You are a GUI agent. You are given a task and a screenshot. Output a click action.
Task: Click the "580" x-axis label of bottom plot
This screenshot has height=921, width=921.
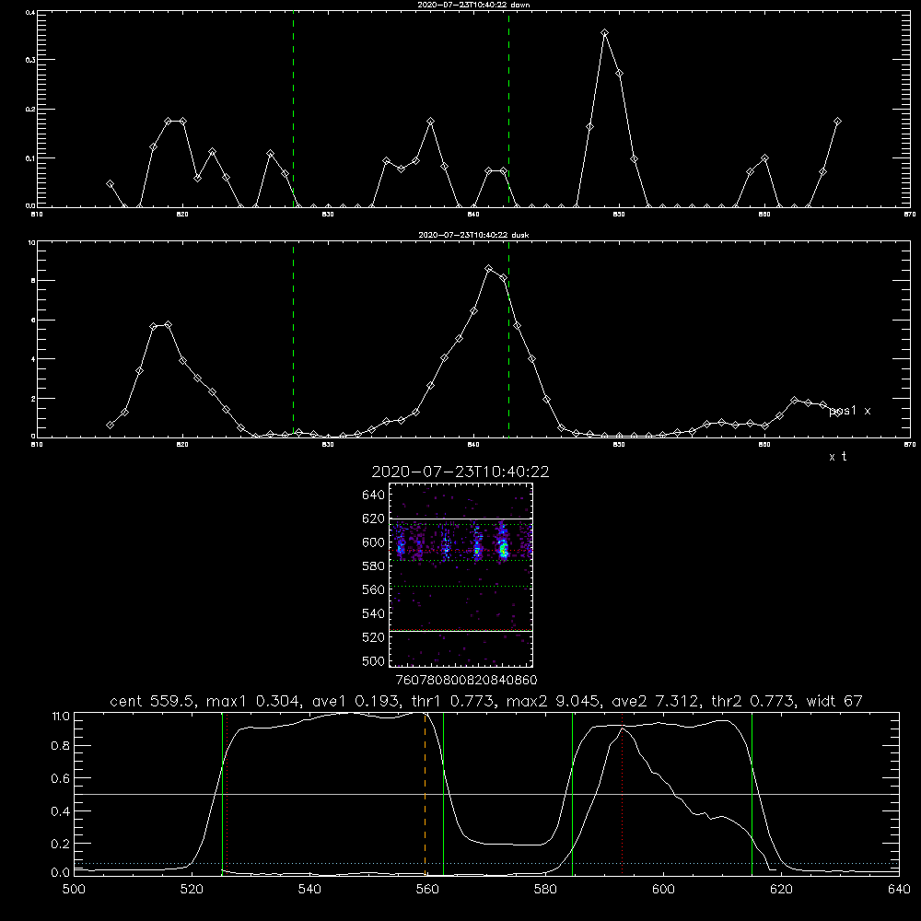pyautogui.click(x=545, y=890)
